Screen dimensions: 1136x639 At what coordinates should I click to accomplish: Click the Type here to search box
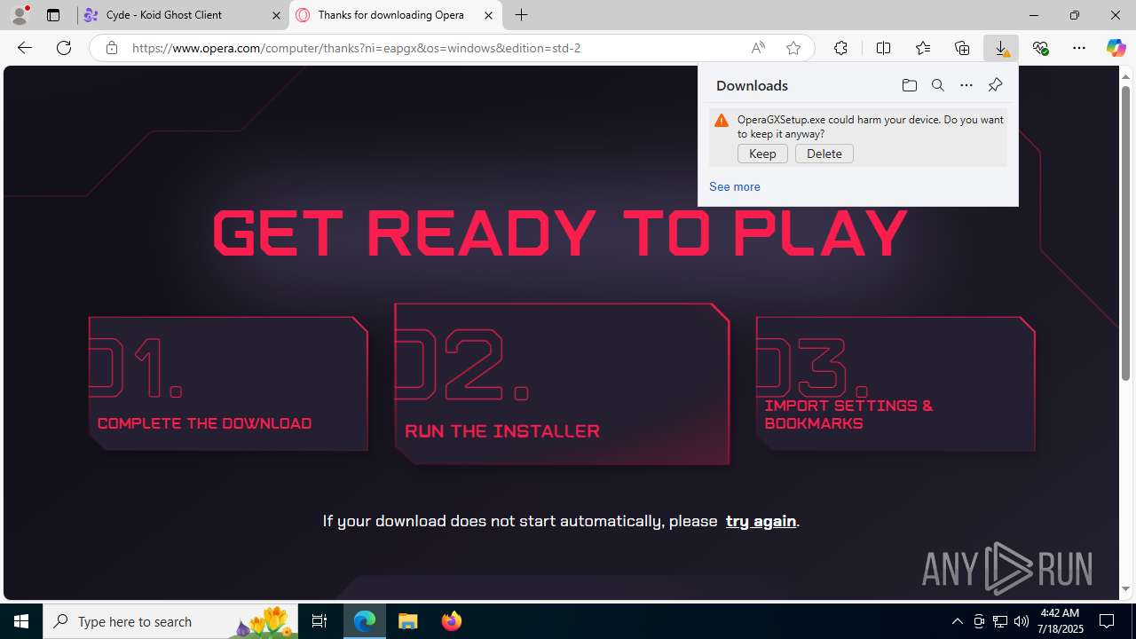171,621
